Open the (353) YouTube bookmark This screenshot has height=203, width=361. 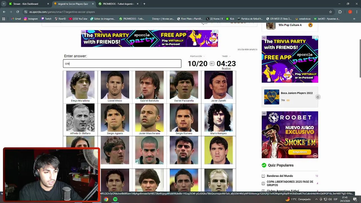point(78,19)
